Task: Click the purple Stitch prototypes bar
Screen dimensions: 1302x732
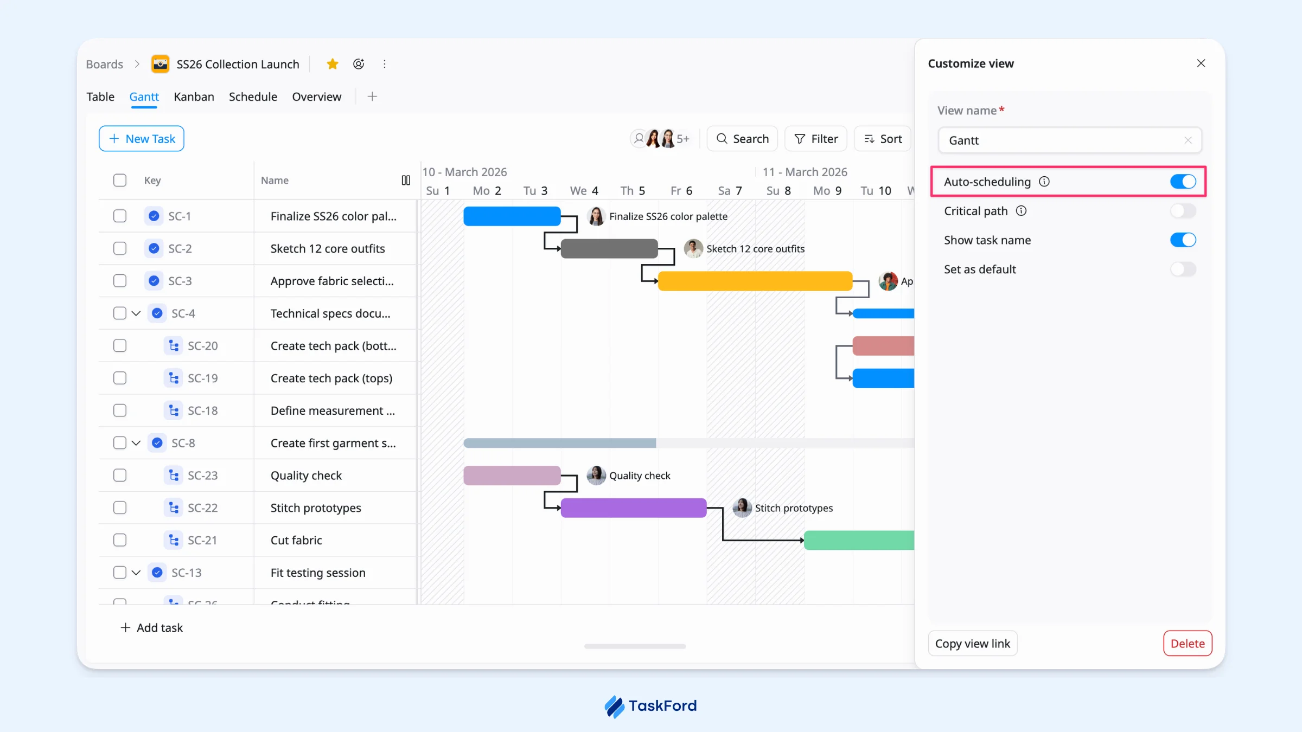Action: coord(634,508)
